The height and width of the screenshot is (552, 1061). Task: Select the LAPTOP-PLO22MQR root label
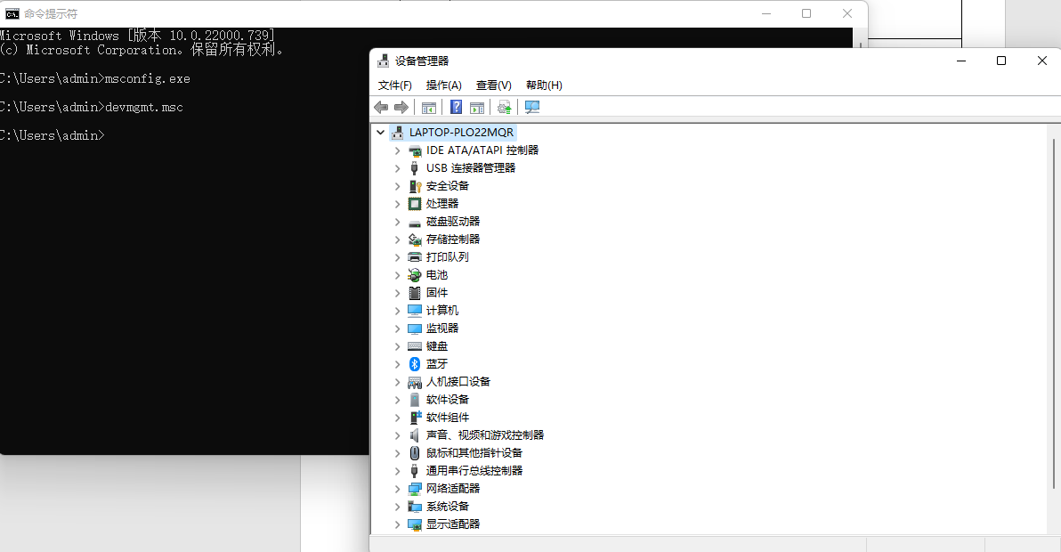461,132
